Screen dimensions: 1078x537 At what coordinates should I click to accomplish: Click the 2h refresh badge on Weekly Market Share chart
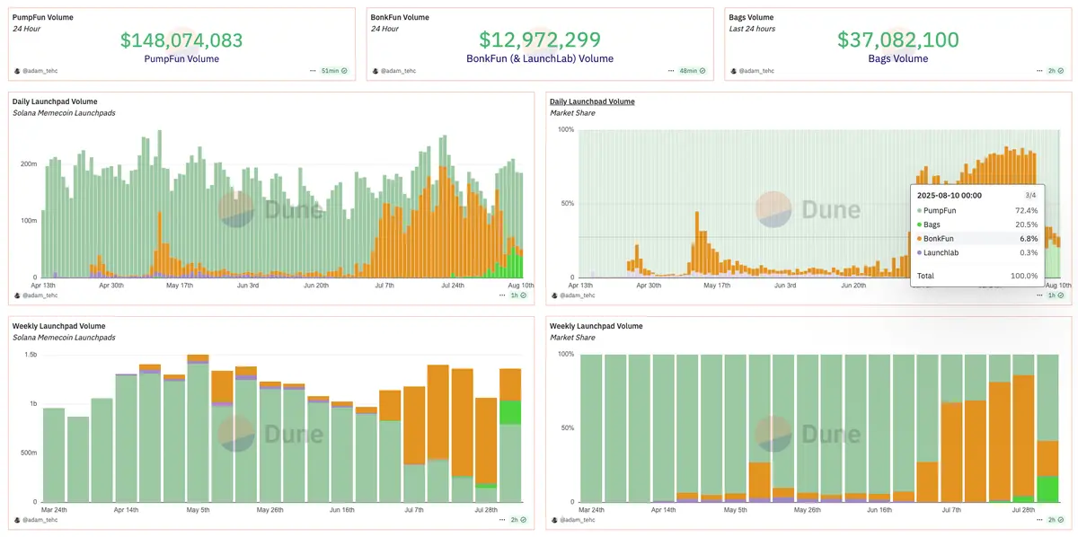tap(1056, 519)
